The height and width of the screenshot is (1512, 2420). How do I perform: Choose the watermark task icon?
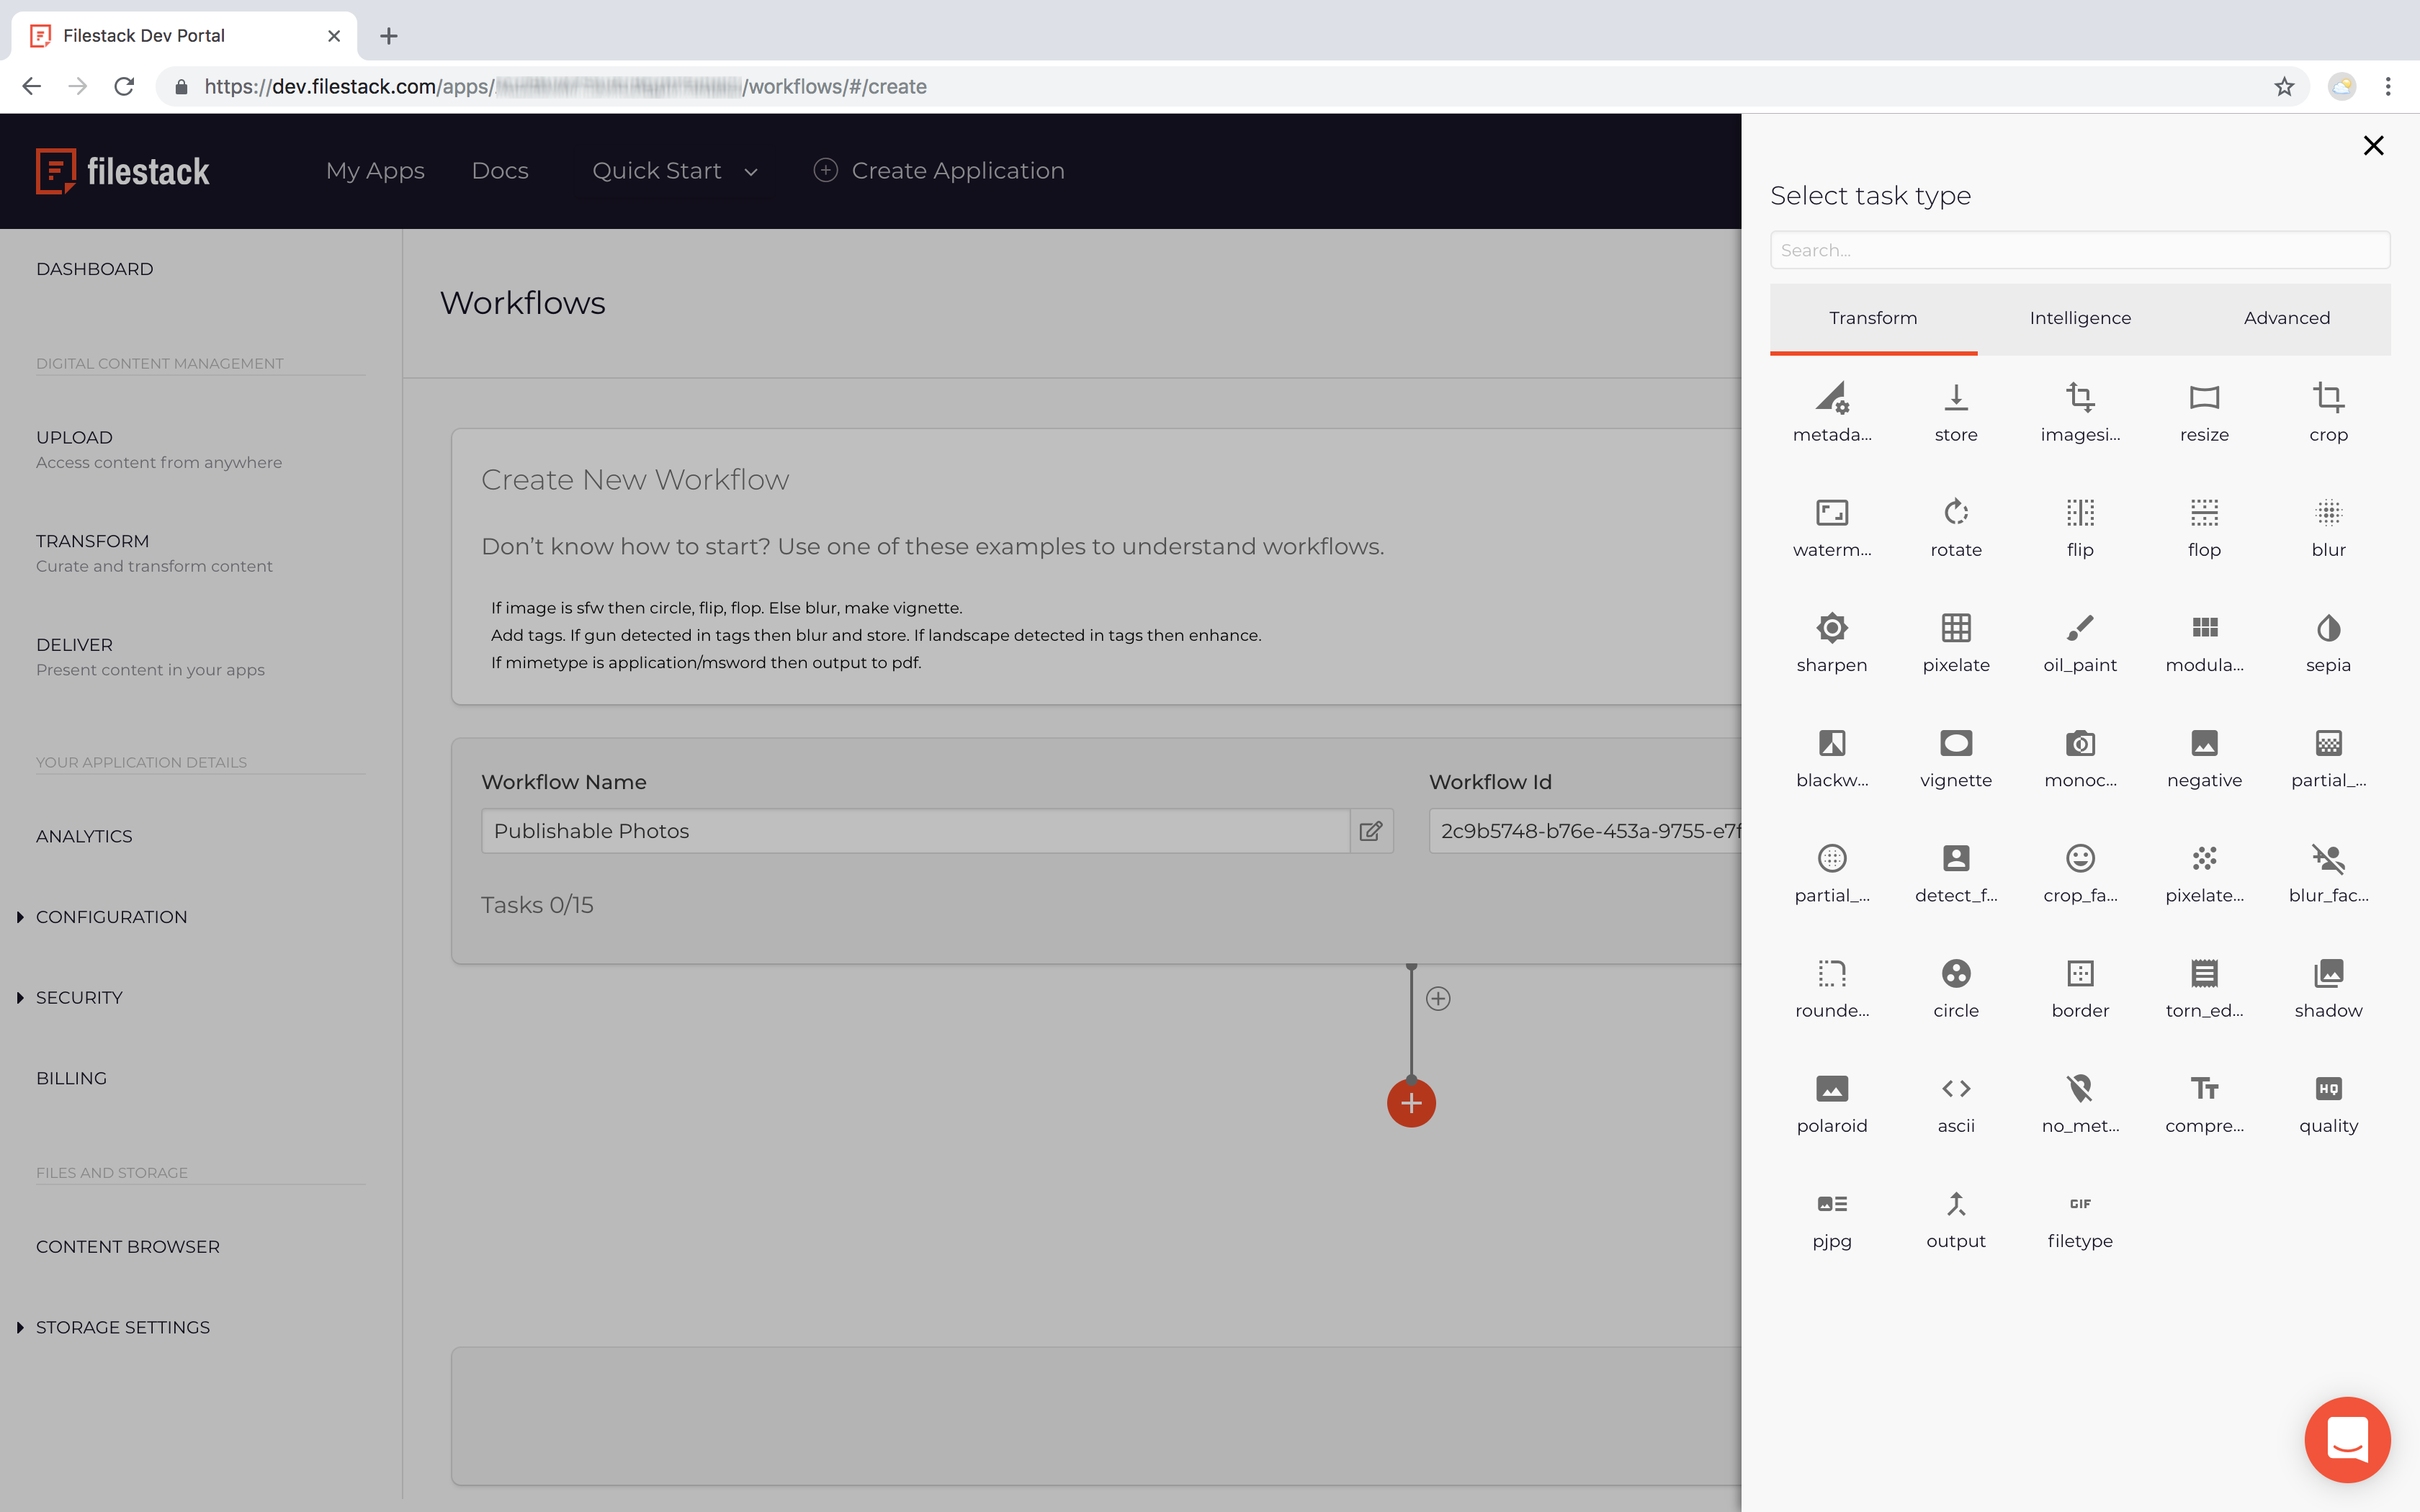[1832, 513]
